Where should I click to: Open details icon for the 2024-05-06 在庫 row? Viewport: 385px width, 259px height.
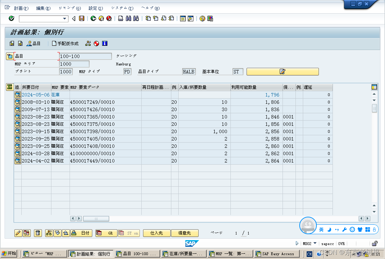pos(18,94)
